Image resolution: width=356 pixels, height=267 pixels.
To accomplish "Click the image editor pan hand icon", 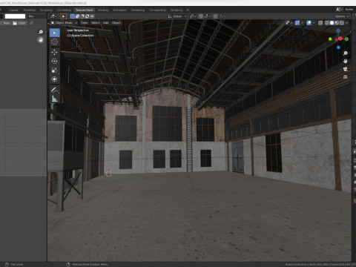I will (x=41, y=40).
